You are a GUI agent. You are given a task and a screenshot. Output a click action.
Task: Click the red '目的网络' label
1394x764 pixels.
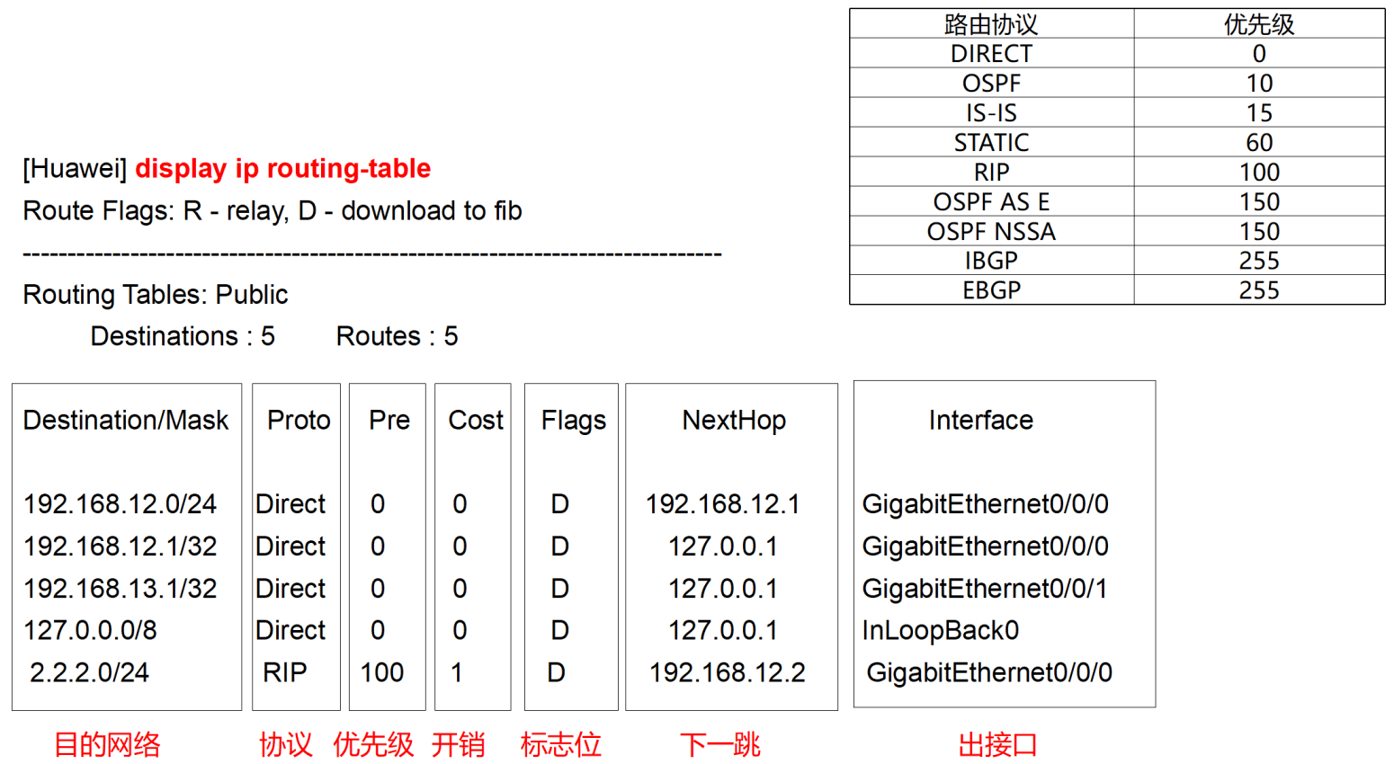(107, 745)
